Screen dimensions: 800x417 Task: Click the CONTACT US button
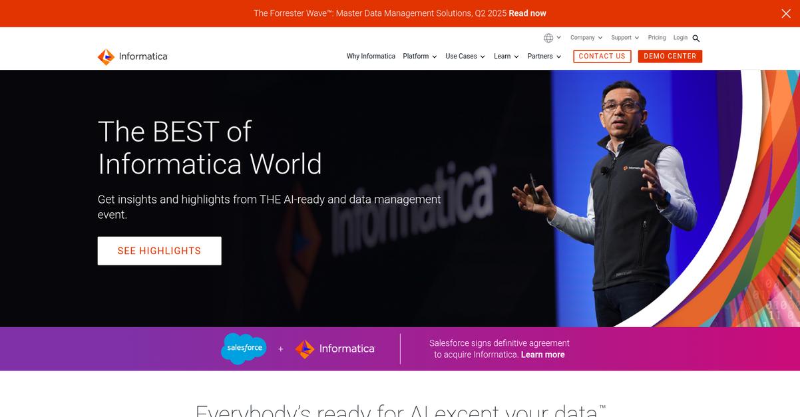tap(602, 57)
